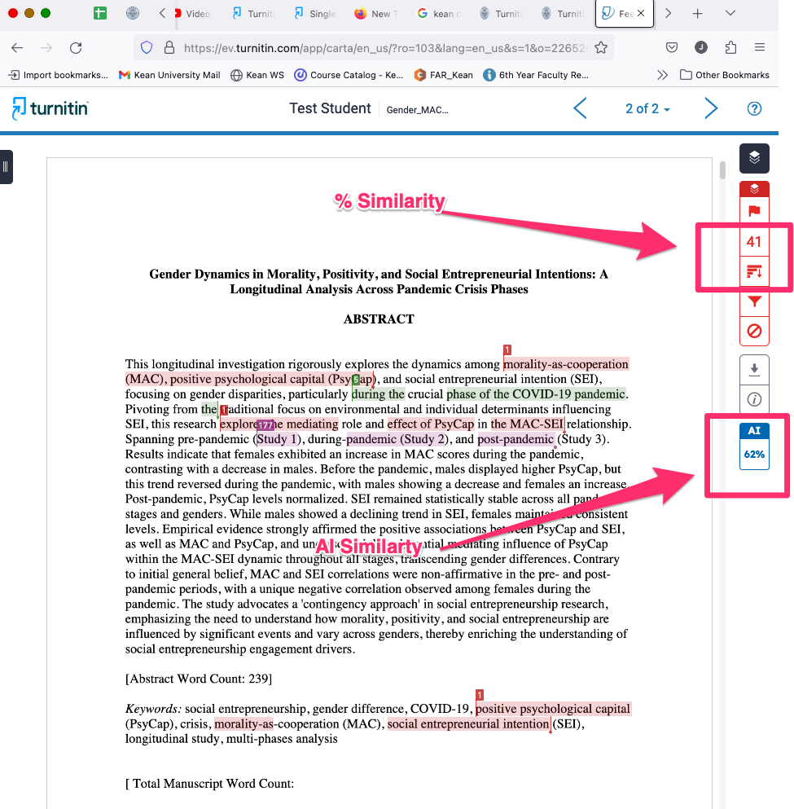Click the document vertical scrollbar thumb
The image size is (794, 809).
[x=722, y=170]
